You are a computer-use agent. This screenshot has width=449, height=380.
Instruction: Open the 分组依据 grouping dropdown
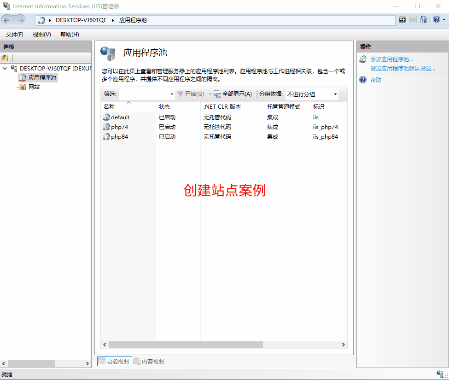pos(312,94)
